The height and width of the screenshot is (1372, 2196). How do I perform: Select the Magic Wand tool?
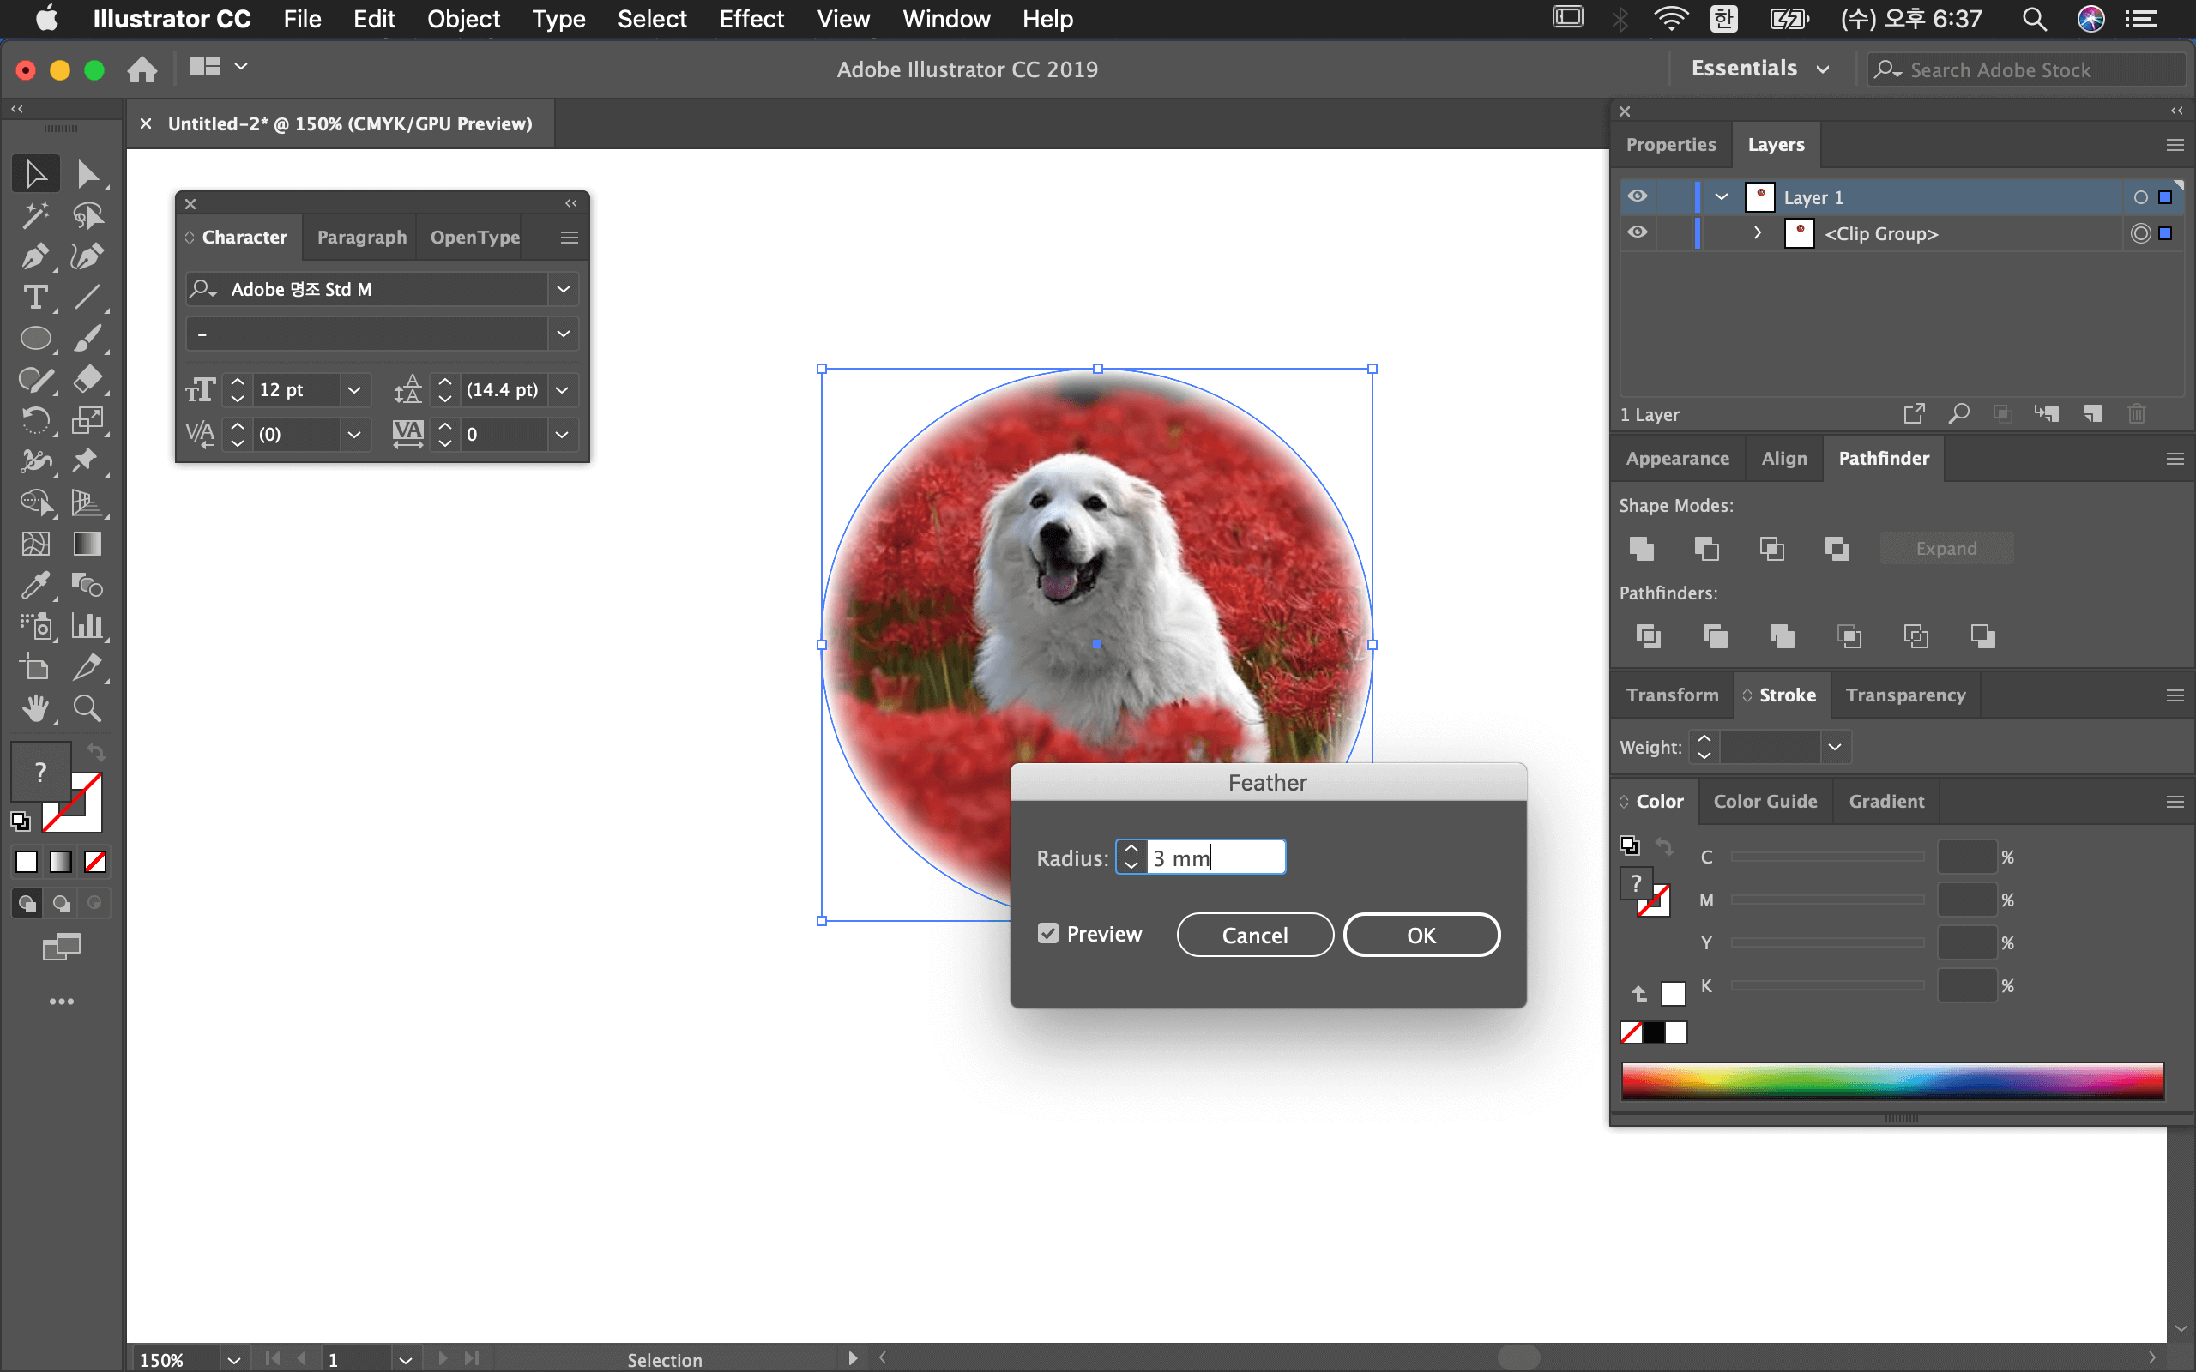34,215
